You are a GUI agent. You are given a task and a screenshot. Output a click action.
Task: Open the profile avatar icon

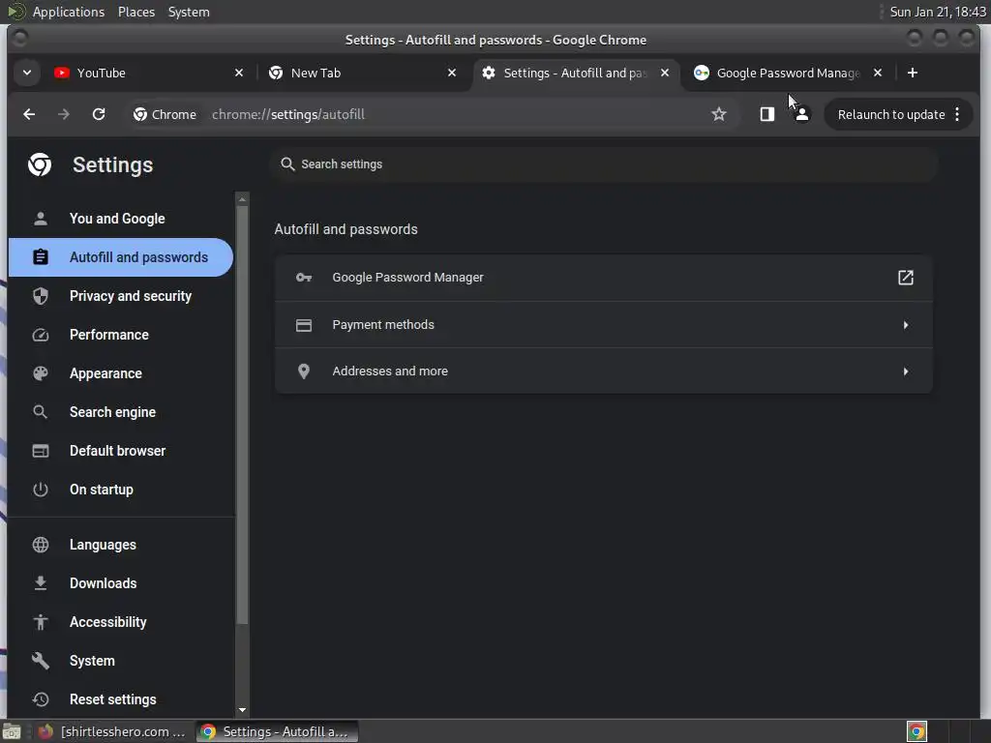[x=802, y=114]
